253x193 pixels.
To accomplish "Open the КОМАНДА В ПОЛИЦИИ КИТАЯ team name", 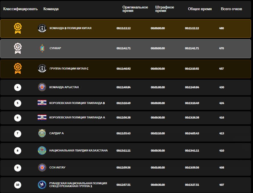I will (70, 28).
